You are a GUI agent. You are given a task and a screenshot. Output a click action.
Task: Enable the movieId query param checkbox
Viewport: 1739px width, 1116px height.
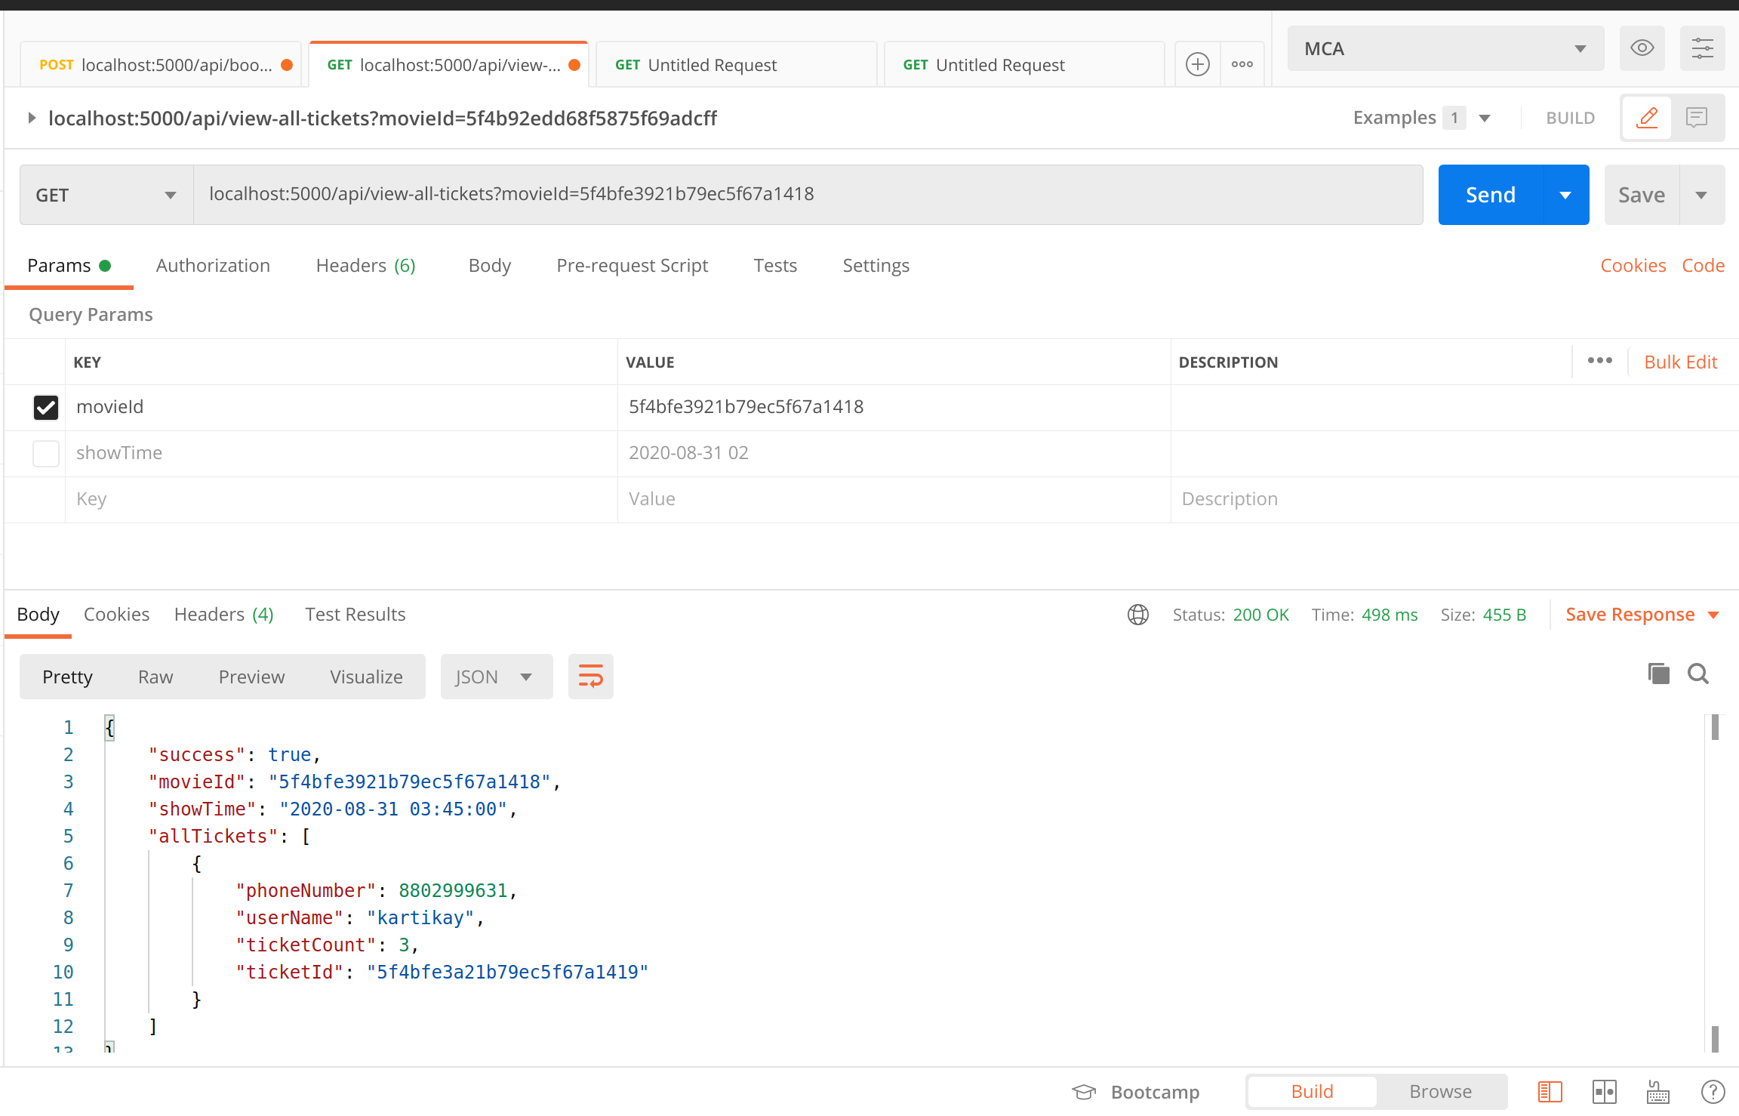click(x=45, y=405)
